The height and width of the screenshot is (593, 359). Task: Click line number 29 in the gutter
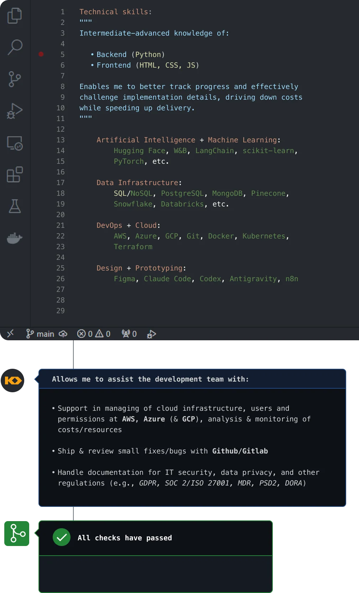click(x=61, y=311)
